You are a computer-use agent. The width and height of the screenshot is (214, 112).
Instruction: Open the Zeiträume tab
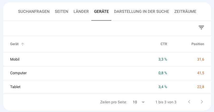(x=185, y=12)
